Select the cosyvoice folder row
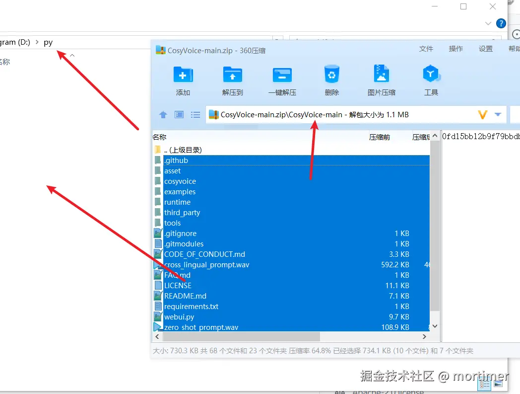 [x=291, y=181]
